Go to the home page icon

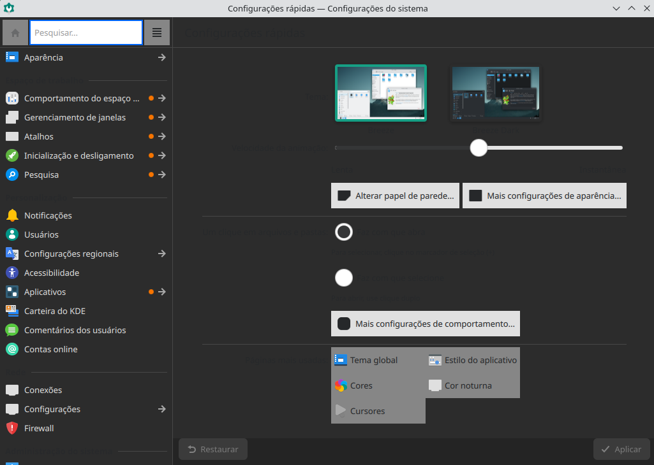15,32
